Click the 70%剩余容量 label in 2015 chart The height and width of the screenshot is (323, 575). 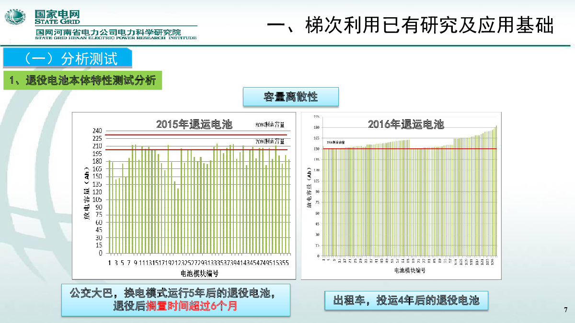coord(270,141)
